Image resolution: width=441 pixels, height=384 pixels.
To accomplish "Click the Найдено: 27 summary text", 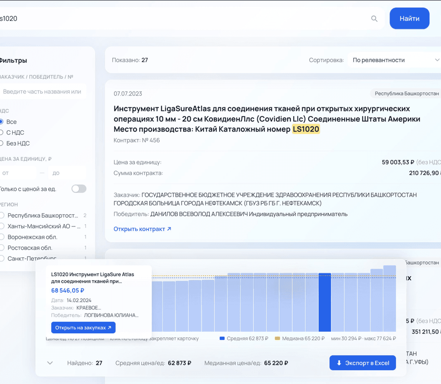I will [85, 363].
